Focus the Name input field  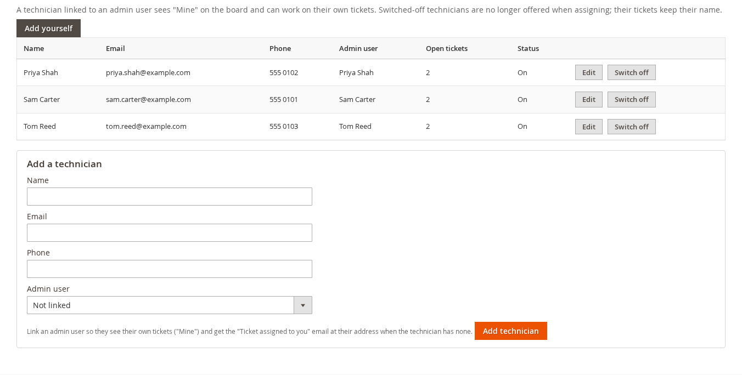pyautogui.click(x=170, y=196)
